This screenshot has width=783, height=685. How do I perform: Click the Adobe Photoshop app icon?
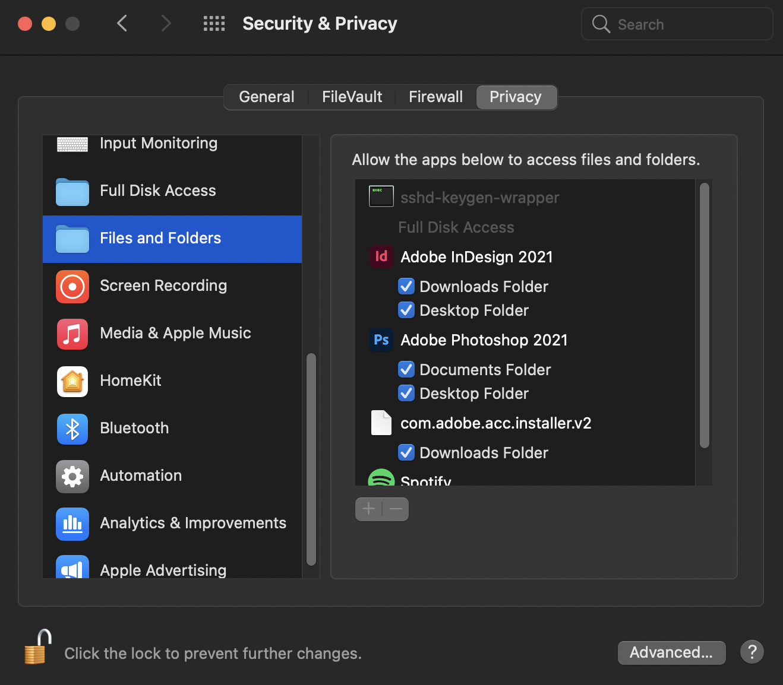coord(381,340)
